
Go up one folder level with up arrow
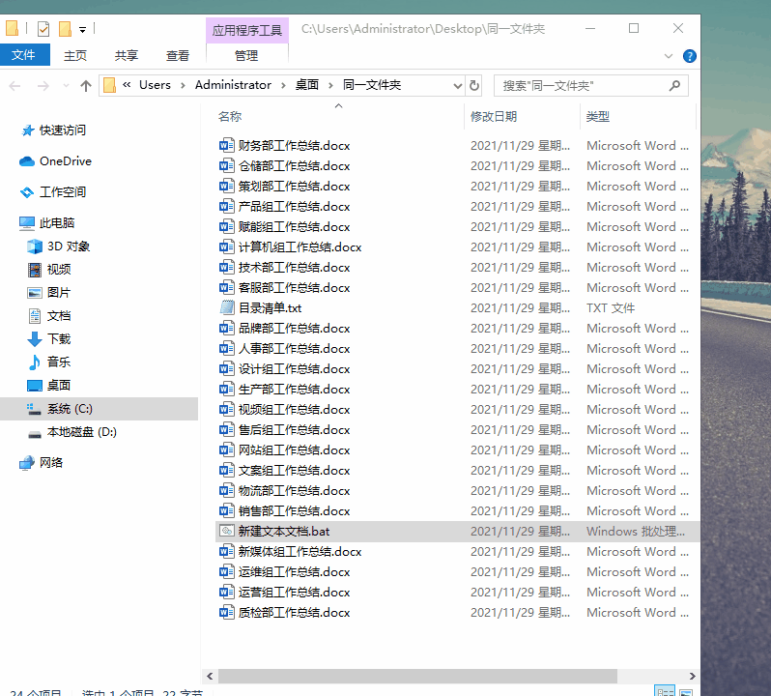pos(86,86)
